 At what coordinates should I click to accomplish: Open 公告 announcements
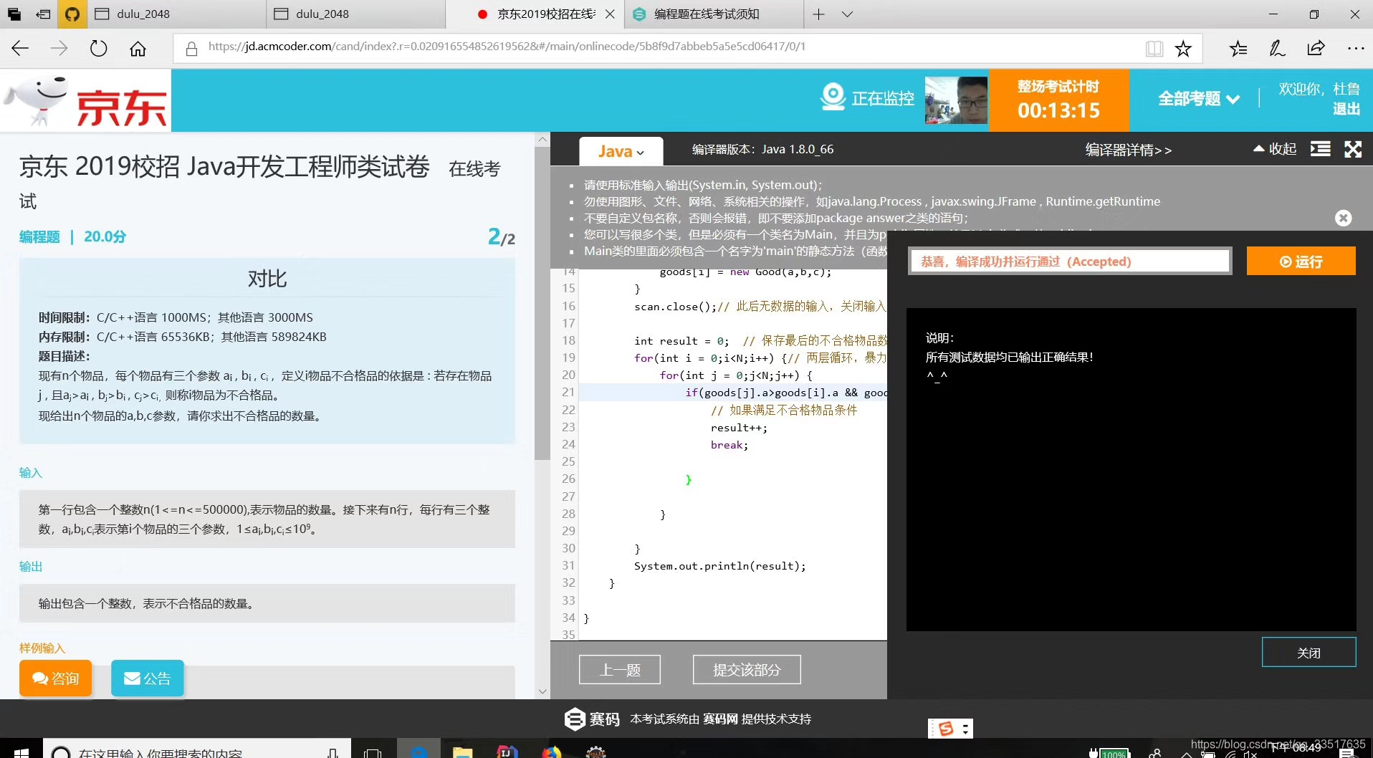[x=147, y=678]
